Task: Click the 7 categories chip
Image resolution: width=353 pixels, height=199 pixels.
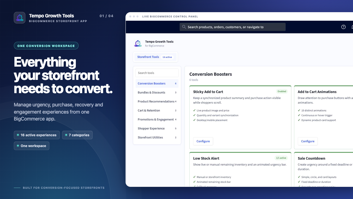Action: (x=77, y=135)
